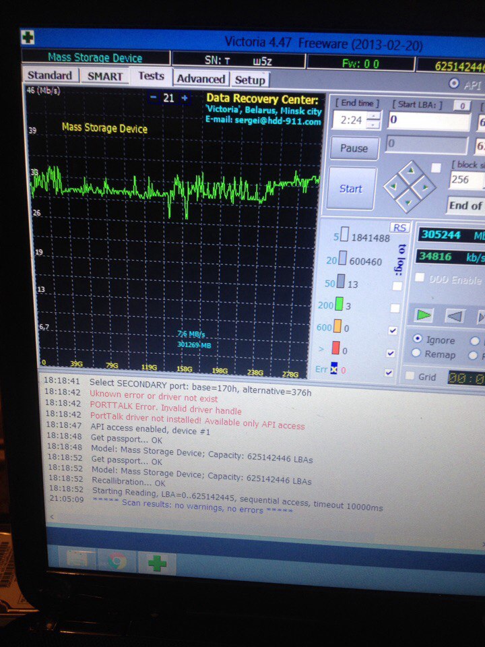
Task: Click the block size field showing 256
Action: [466, 180]
